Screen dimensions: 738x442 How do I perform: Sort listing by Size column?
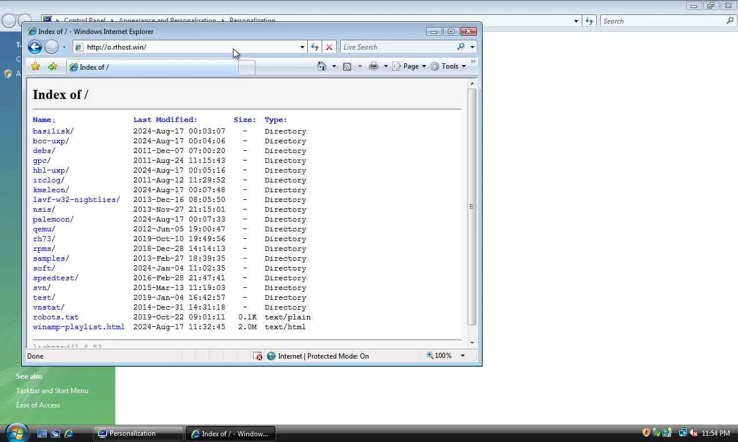click(244, 120)
